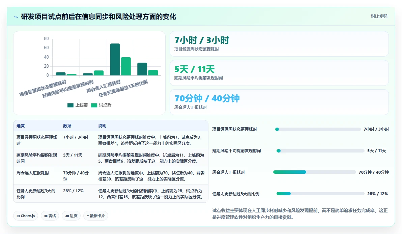Click the 数据卡片 tag chip
The width and height of the screenshot is (402, 234).
click(96, 216)
